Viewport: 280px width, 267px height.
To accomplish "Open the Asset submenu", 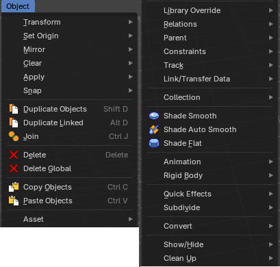I will tap(70, 219).
